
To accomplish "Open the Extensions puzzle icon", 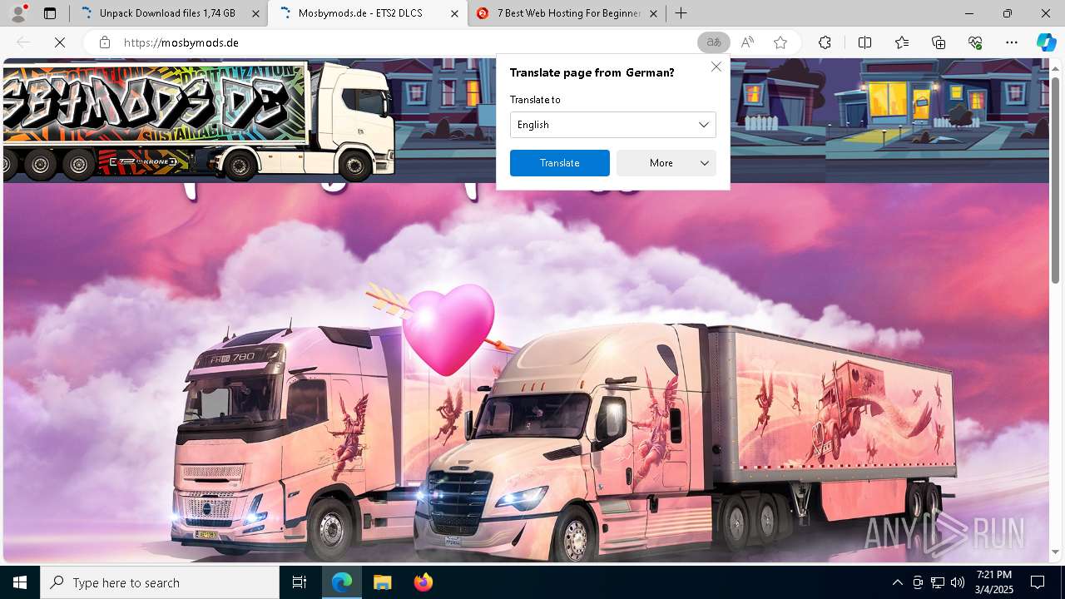I will 825,42.
